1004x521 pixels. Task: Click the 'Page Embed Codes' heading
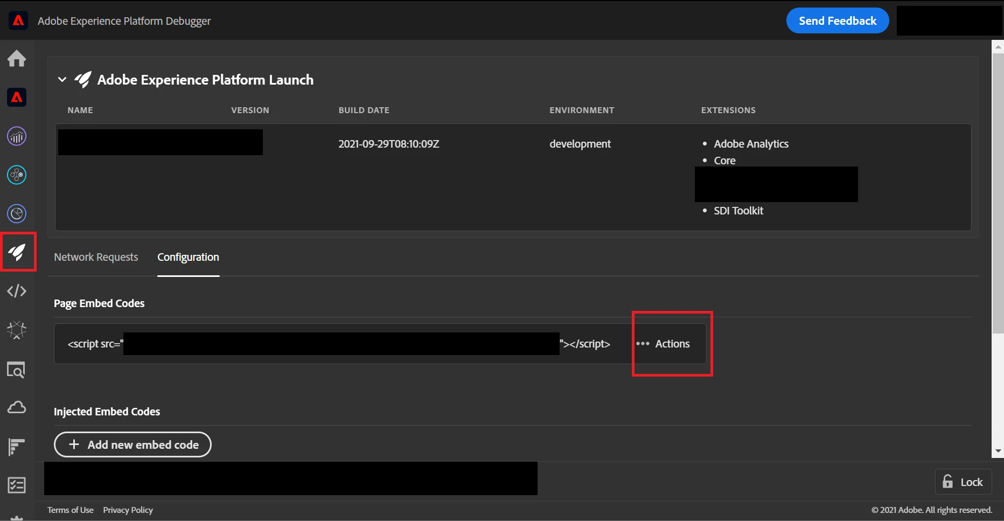click(99, 303)
